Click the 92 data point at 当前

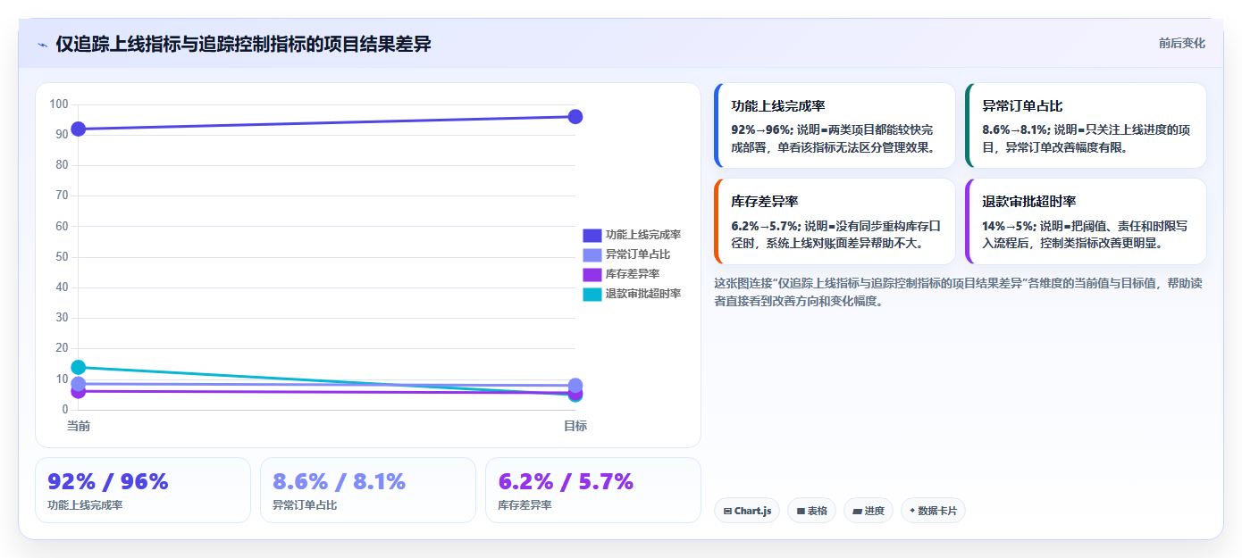[x=79, y=129]
